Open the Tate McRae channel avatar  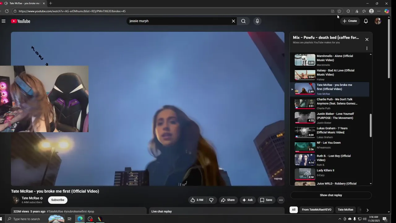[15, 200]
